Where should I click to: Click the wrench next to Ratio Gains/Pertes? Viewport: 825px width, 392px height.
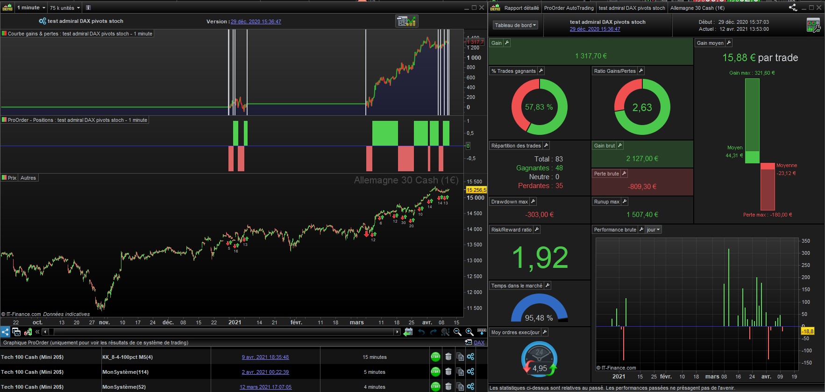point(641,71)
